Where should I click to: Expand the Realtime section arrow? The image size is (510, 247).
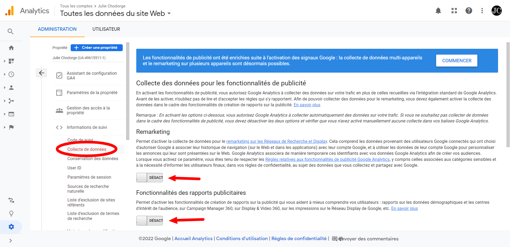pyautogui.click(x=5, y=74)
